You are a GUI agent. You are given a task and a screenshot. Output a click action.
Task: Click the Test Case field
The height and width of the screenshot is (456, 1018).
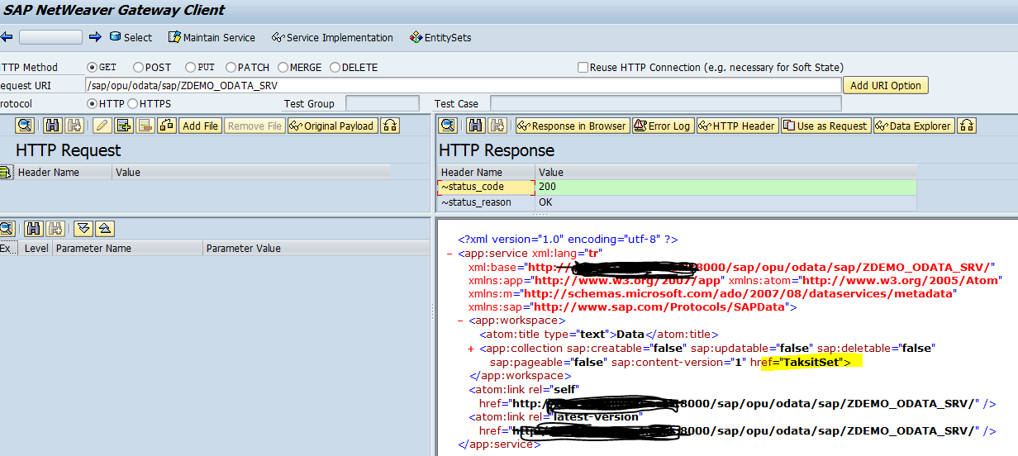click(666, 103)
